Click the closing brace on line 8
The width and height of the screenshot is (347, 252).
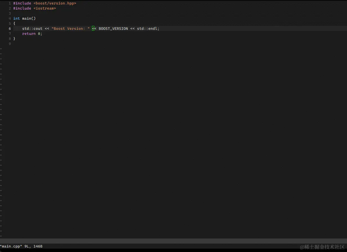(14, 39)
